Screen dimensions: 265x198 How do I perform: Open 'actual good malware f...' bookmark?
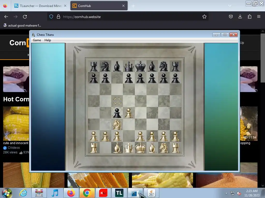tap(22, 26)
